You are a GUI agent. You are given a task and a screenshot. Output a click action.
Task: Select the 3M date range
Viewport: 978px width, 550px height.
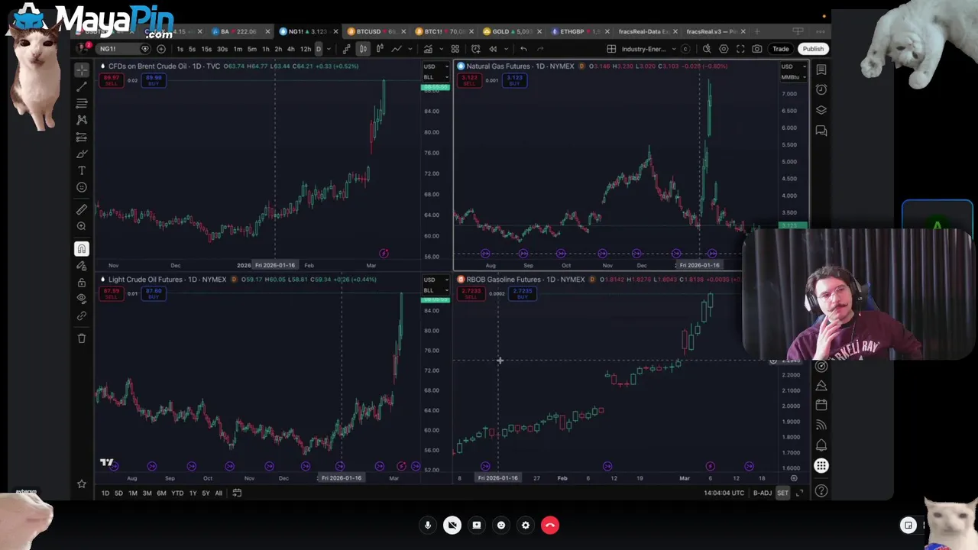(147, 493)
